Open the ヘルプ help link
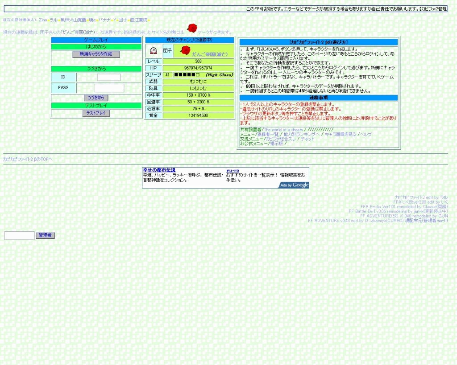The height and width of the screenshot is (365, 457). click(366, 134)
